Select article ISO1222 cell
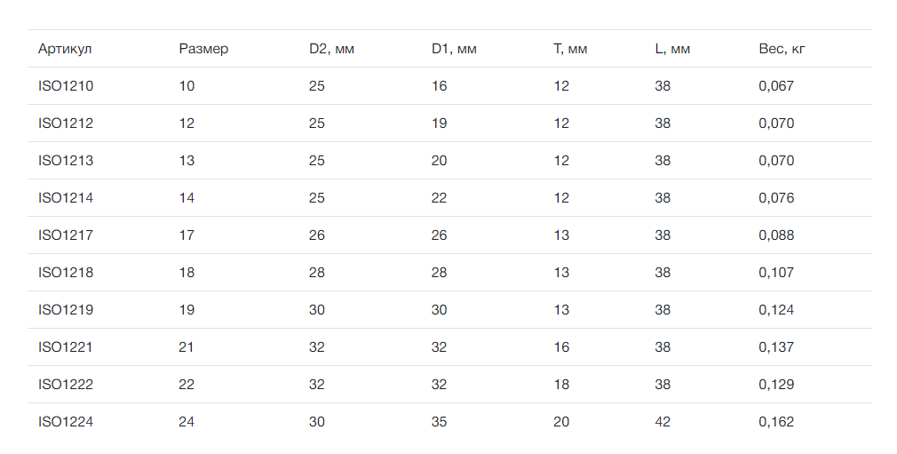Screen dimensions: 897x454 tap(66, 384)
